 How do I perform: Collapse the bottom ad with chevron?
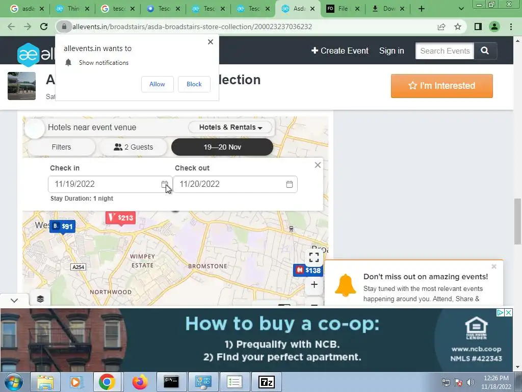click(x=14, y=300)
